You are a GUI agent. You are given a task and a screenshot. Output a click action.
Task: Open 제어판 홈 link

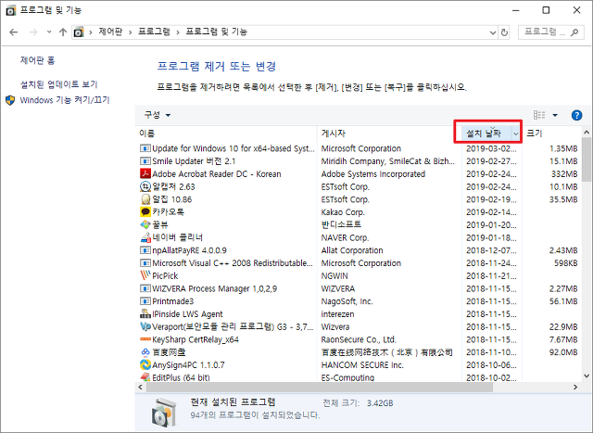click(x=37, y=60)
